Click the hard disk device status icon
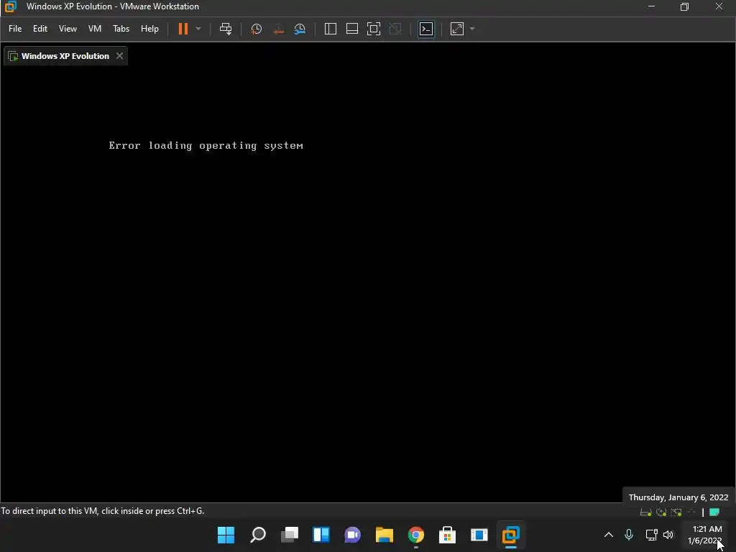 pyautogui.click(x=646, y=512)
